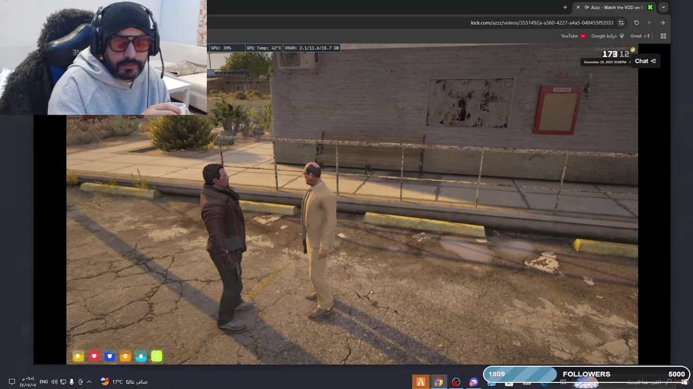The width and height of the screenshot is (693, 389).
Task: Open the apps grid icon in bookmarks bar
Action: [x=663, y=36]
